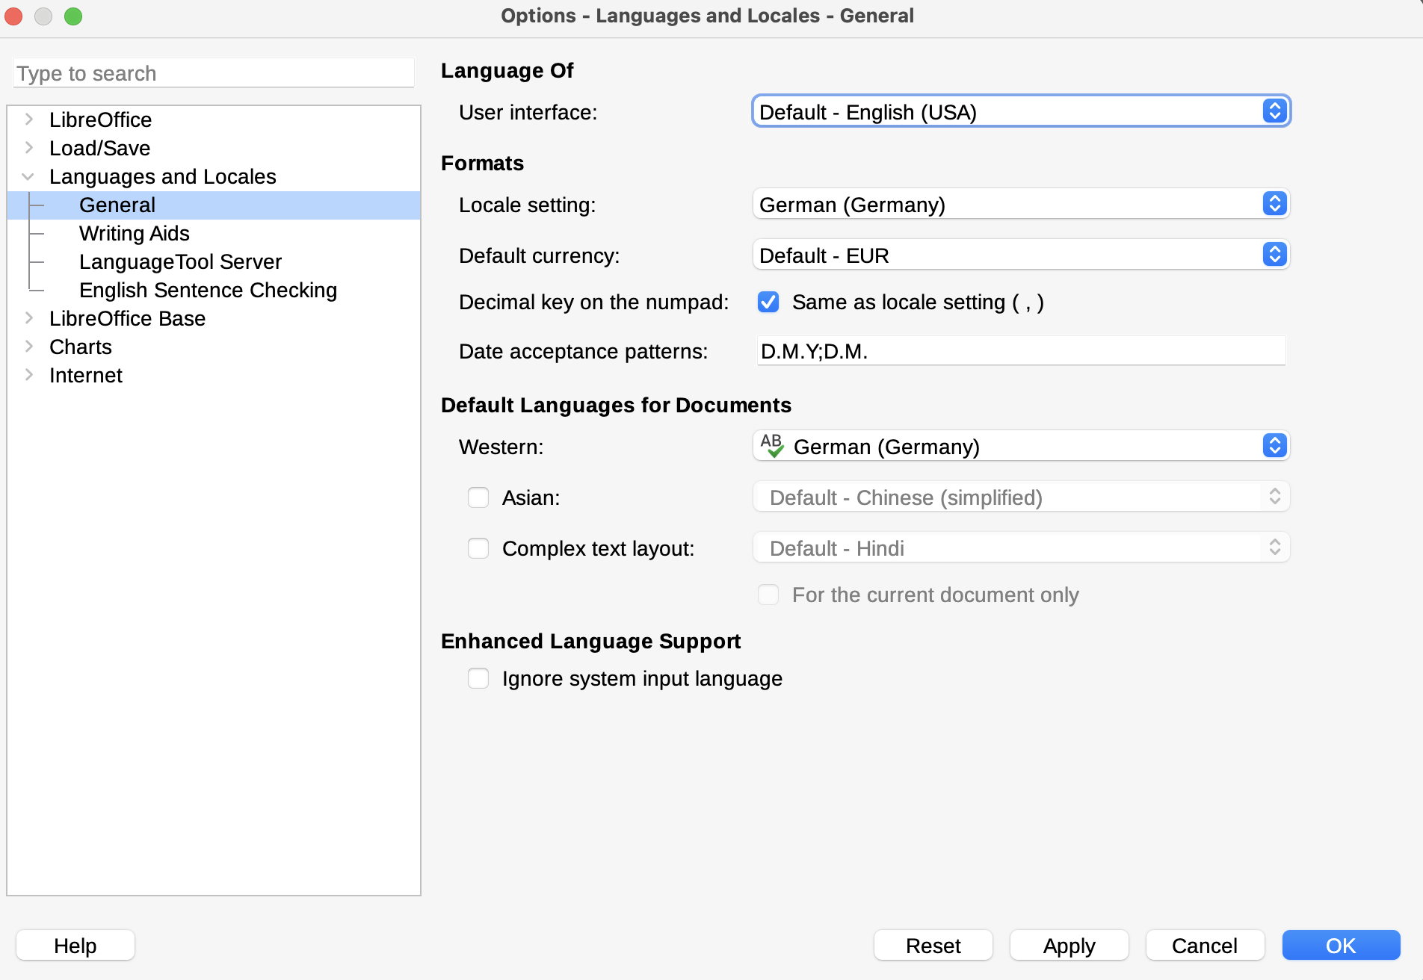Open the User interface language dropdown
The height and width of the screenshot is (980, 1423).
[x=1021, y=111]
